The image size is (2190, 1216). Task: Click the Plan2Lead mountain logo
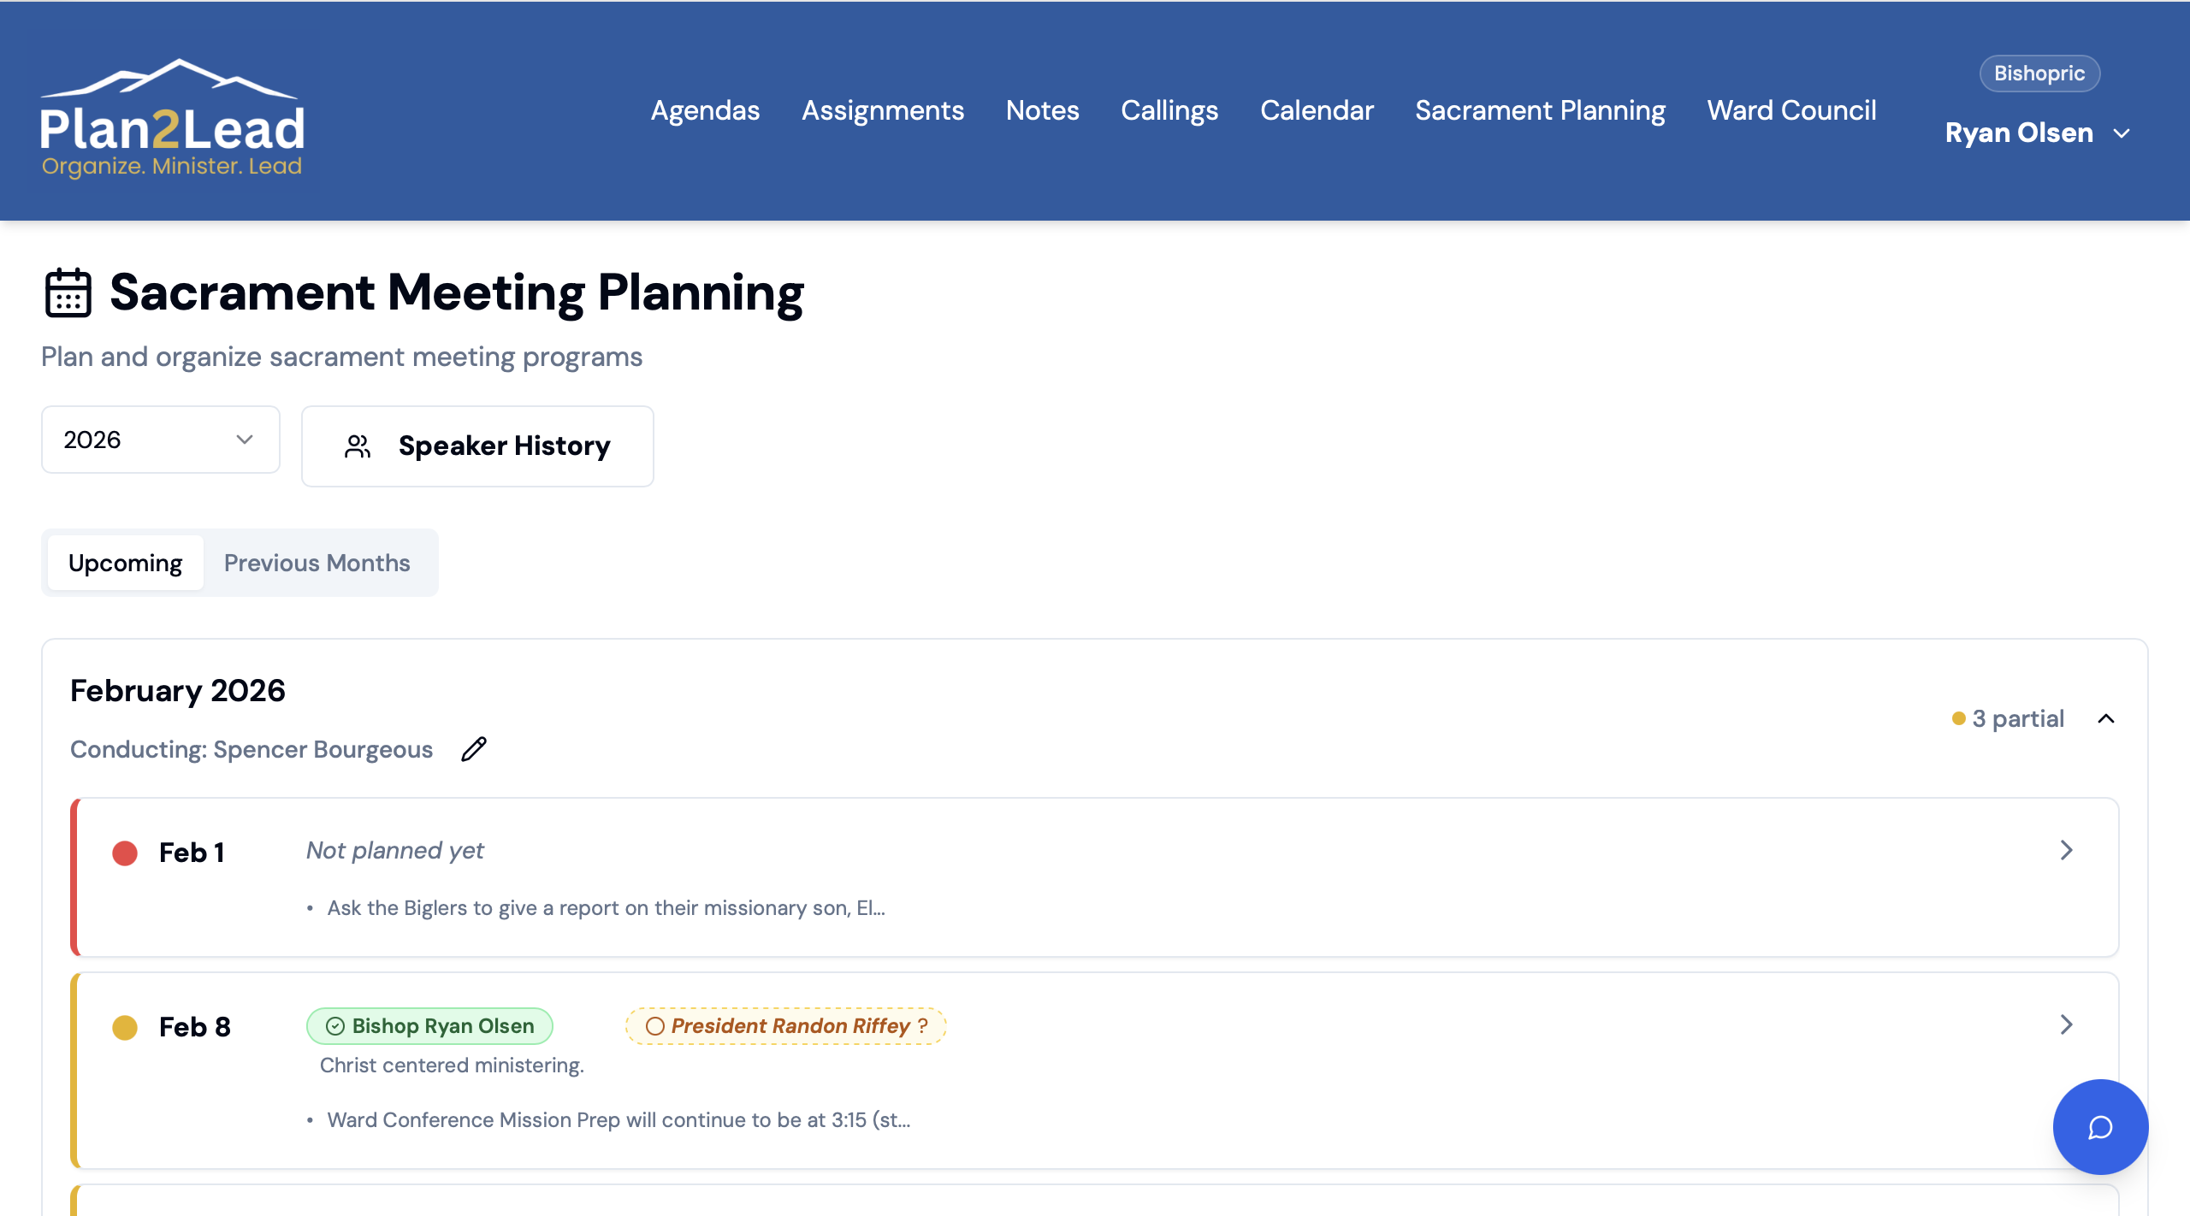tap(171, 116)
